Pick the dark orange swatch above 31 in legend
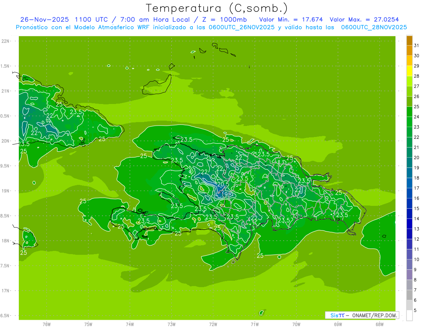This screenshot has height=329, width=426. point(409,40)
